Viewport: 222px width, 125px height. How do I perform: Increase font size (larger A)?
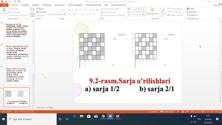point(69,10)
